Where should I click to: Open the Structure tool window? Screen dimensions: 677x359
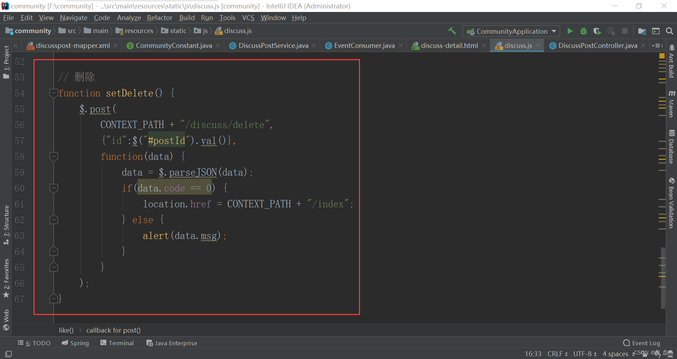(6, 225)
